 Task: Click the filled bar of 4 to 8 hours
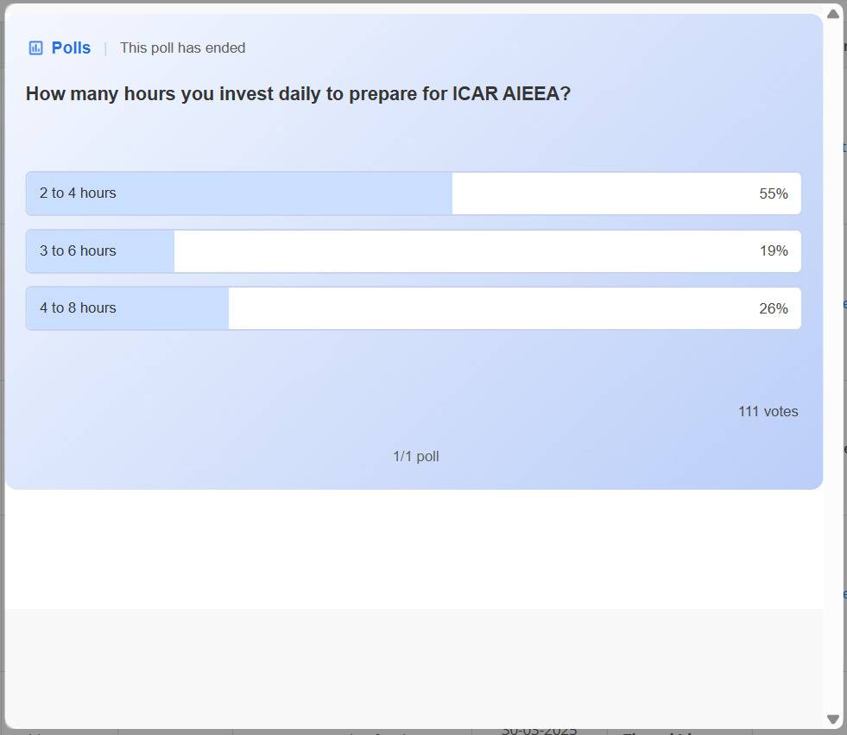173,308
